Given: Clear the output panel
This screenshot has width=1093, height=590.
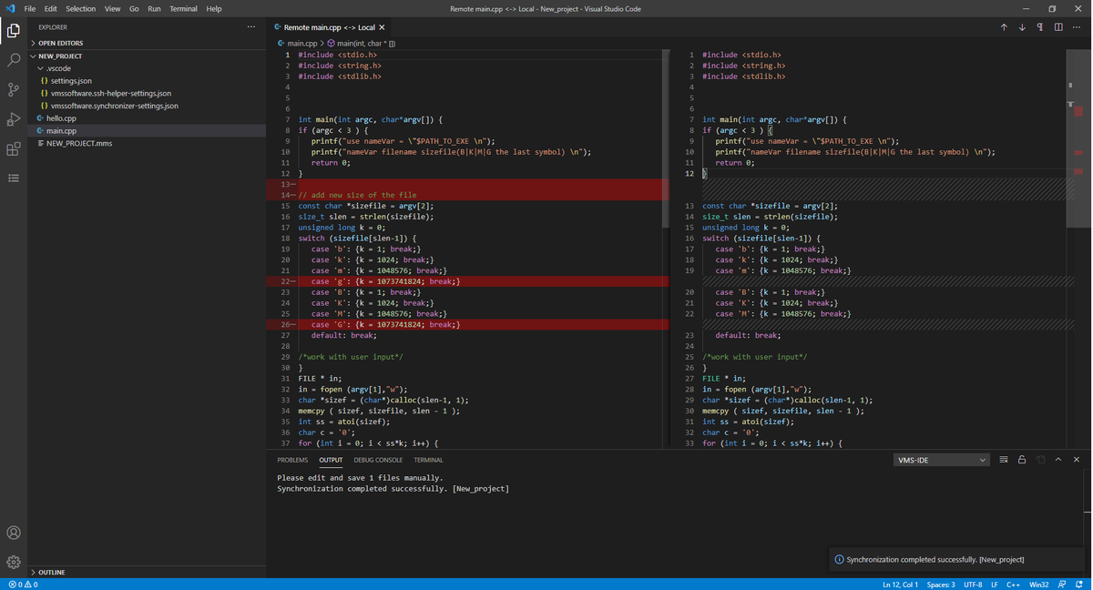Looking at the screenshot, I should 1004,460.
